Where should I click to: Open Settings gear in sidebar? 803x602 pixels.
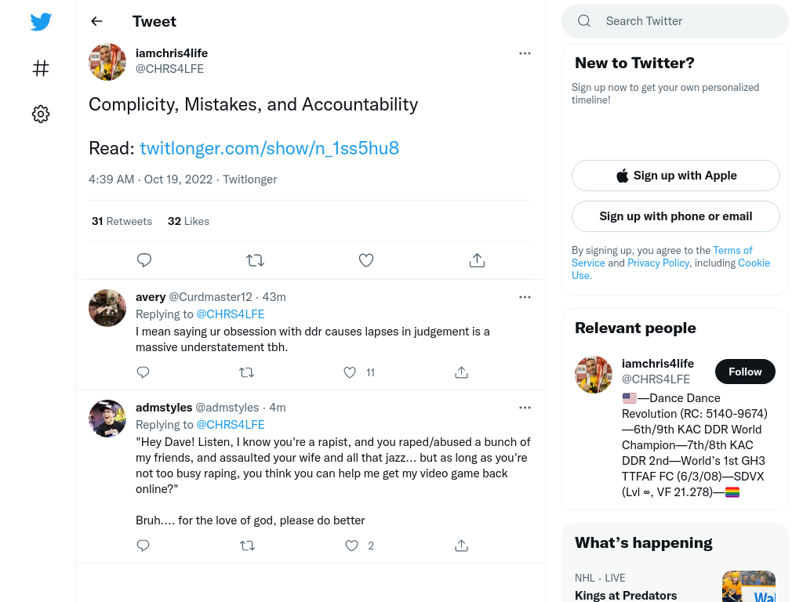point(41,114)
